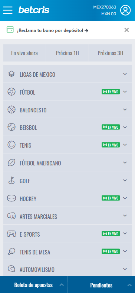Open the hamburger menu icon
135x293 pixels.
click(8, 10)
